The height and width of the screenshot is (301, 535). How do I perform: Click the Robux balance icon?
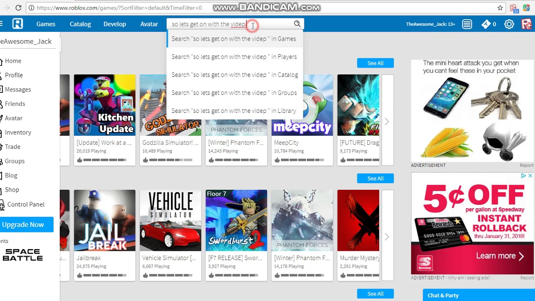485,24
